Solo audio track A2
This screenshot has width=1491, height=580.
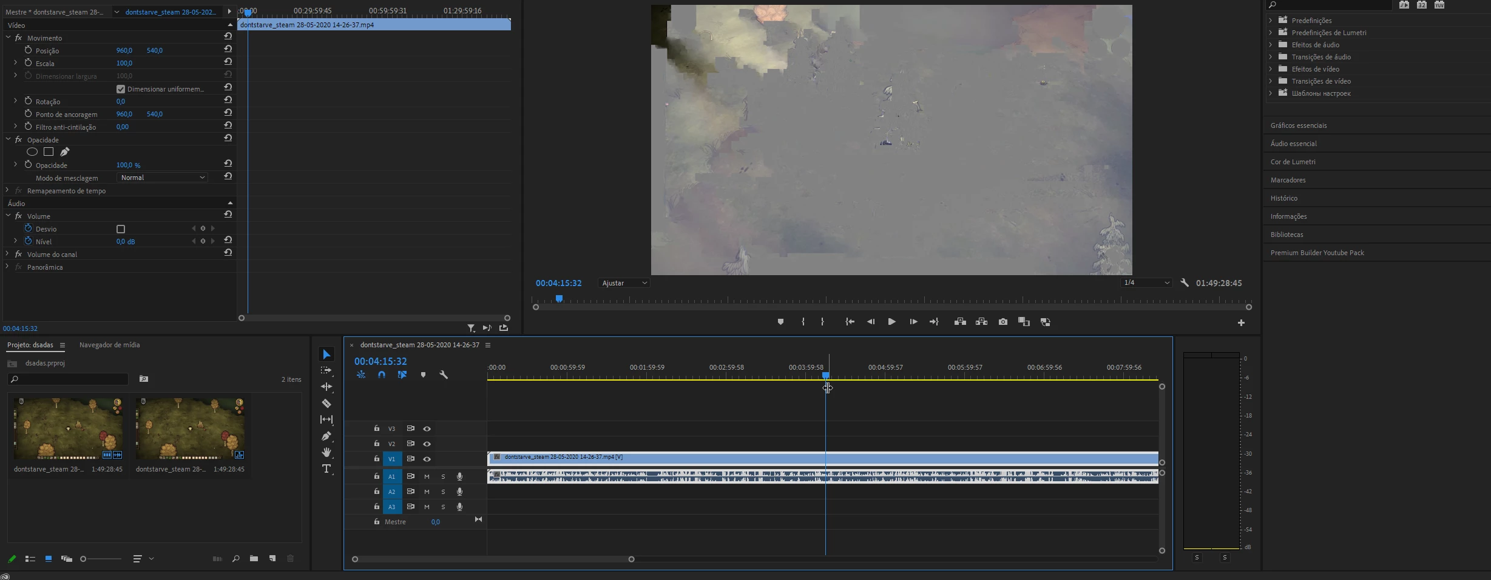coord(443,492)
